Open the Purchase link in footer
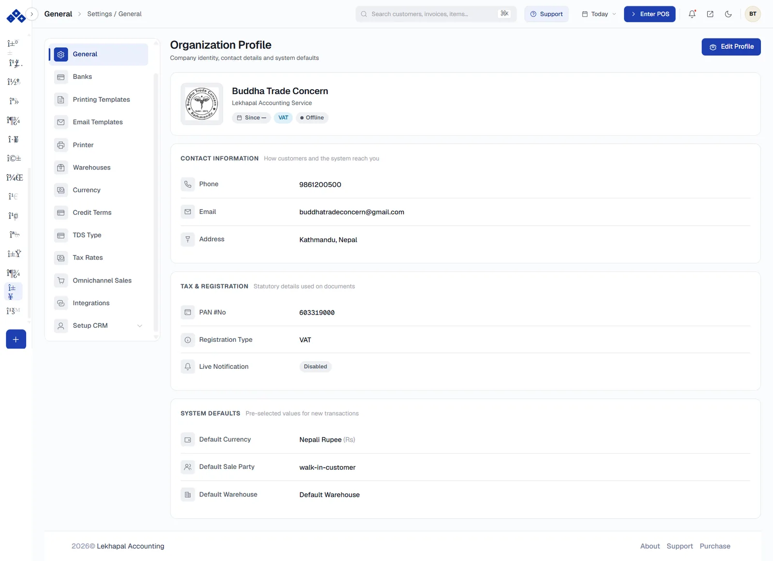 (715, 546)
